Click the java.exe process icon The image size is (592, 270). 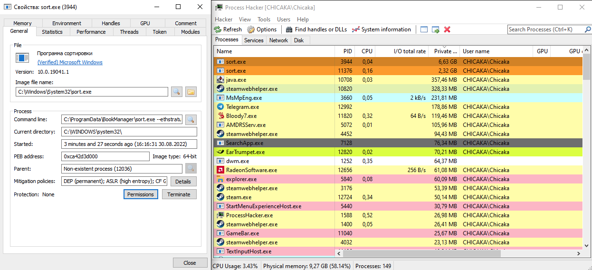tap(220, 80)
